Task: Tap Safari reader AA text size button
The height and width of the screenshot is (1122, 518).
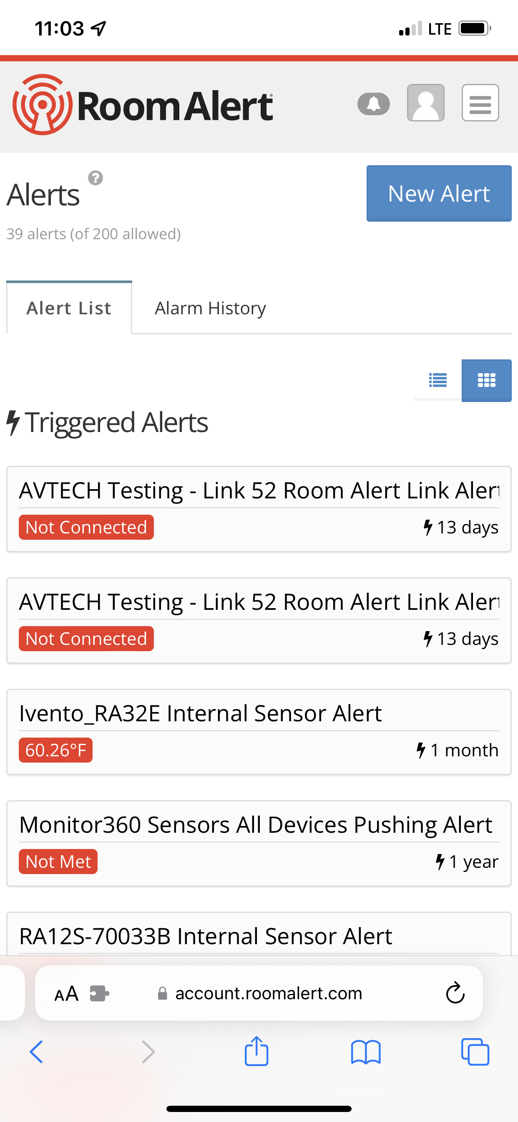Action: 66,993
